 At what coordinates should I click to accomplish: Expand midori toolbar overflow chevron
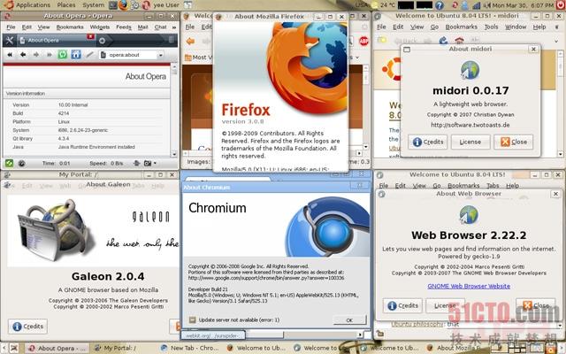coord(556,41)
